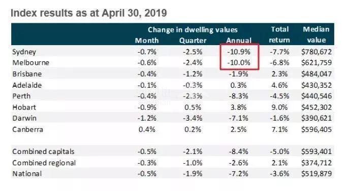This screenshot has height=191, width=347.
Task: Select the Annual column header
Action: [239, 41]
